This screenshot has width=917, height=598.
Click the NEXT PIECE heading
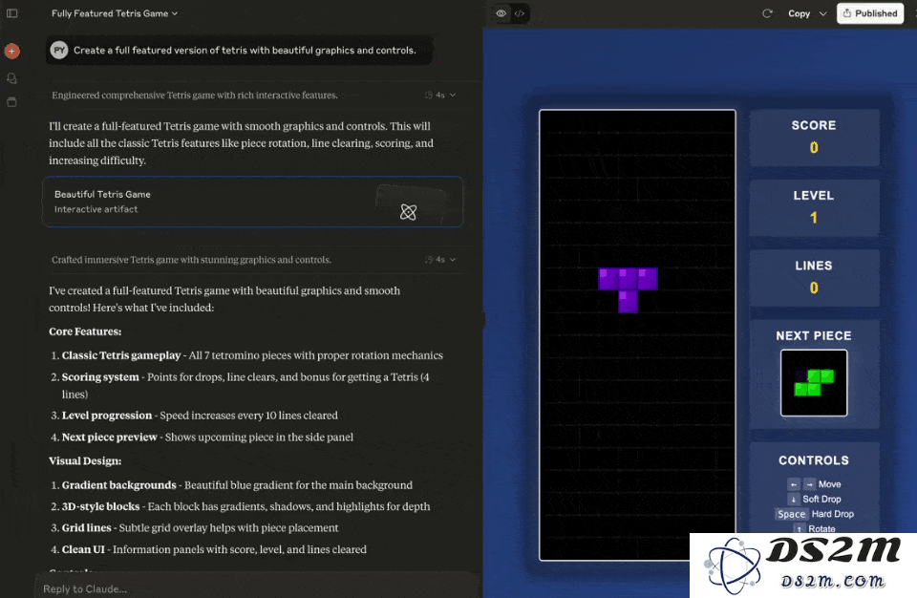814,336
